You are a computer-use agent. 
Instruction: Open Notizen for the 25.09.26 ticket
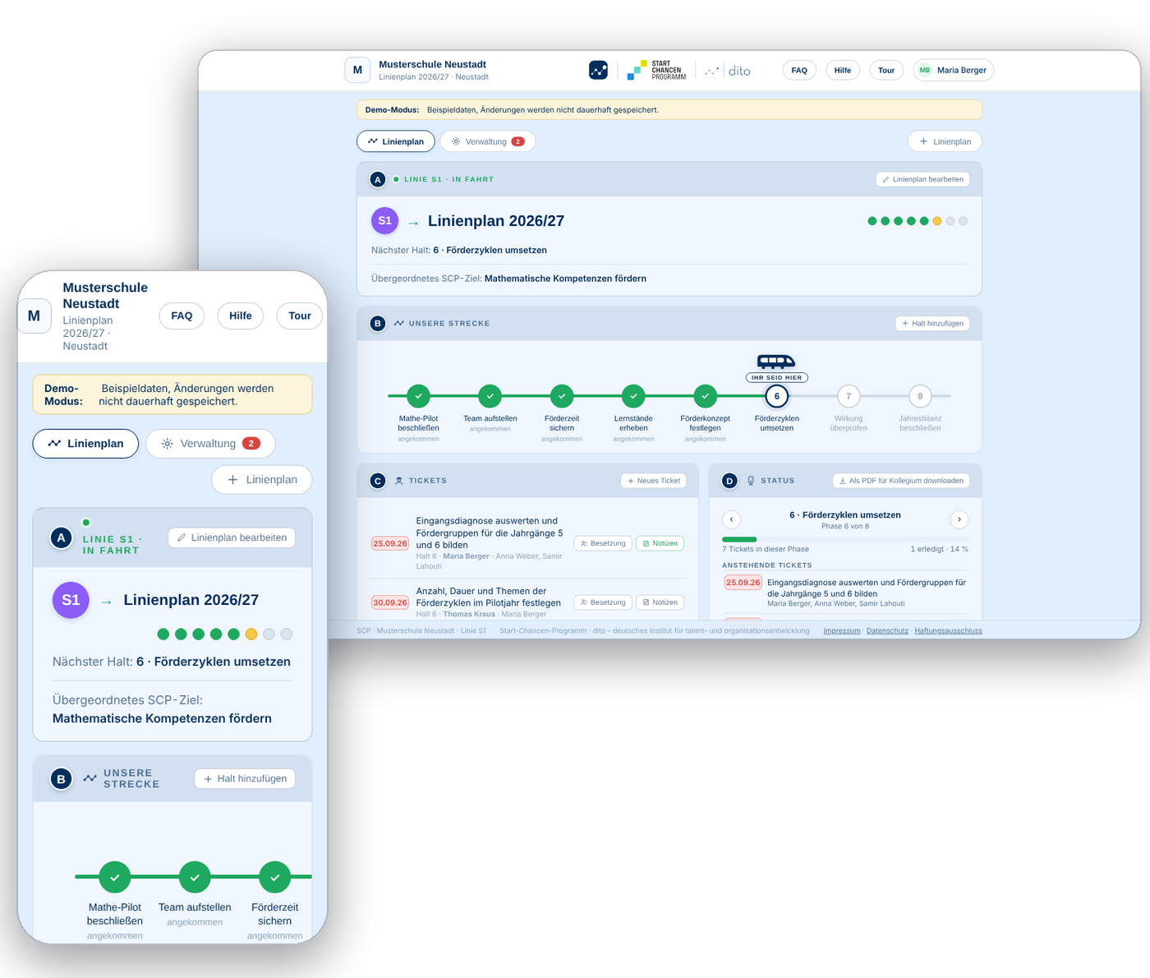tap(660, 543)
